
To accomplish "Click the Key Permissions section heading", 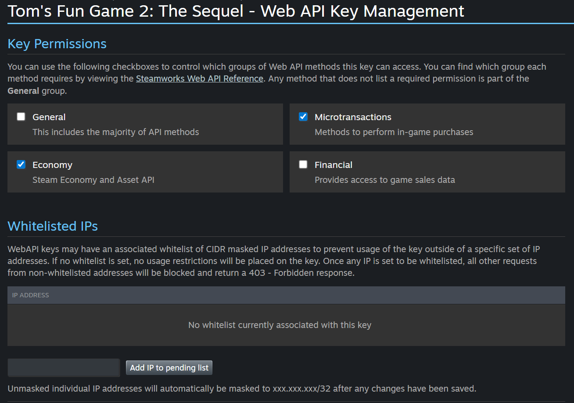I will click(57, 44).
